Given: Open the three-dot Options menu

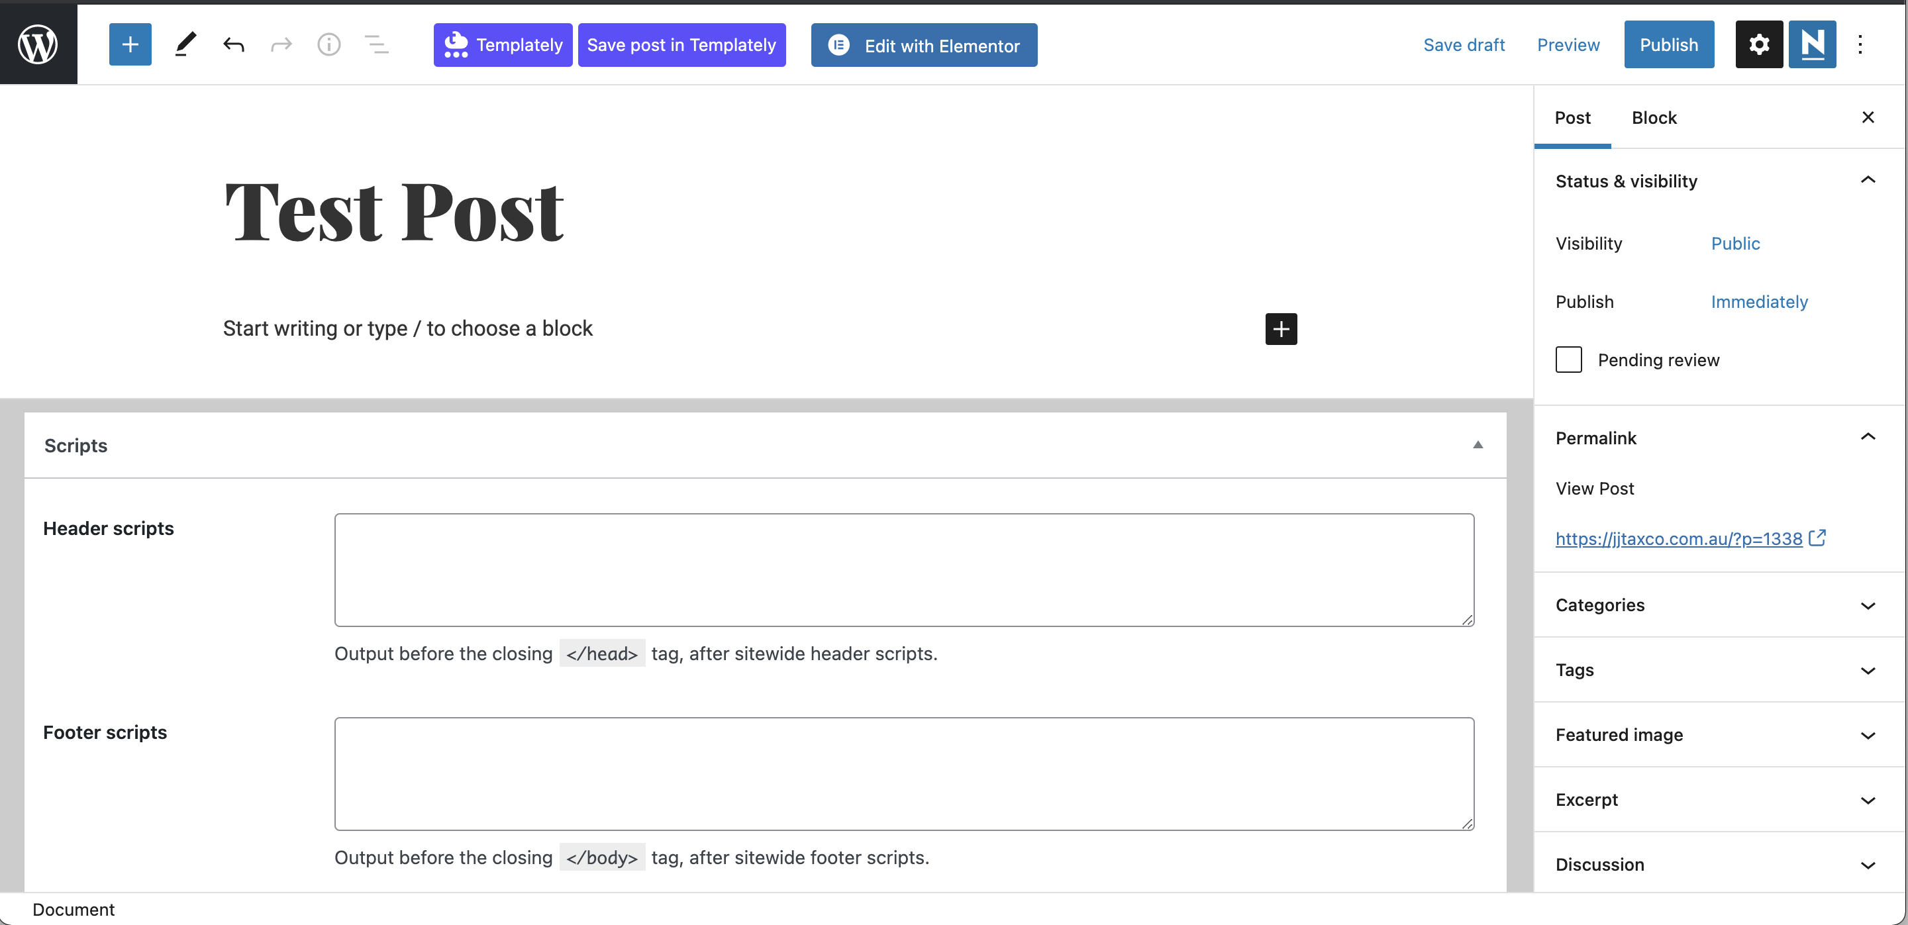Looking at the screenshot, I should coord(1860,44).
